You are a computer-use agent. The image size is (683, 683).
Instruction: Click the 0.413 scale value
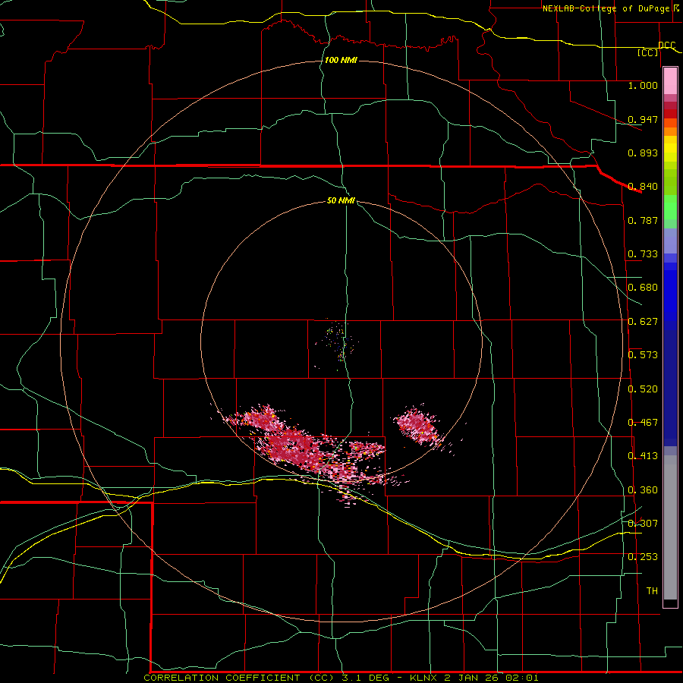coord(643,456)
